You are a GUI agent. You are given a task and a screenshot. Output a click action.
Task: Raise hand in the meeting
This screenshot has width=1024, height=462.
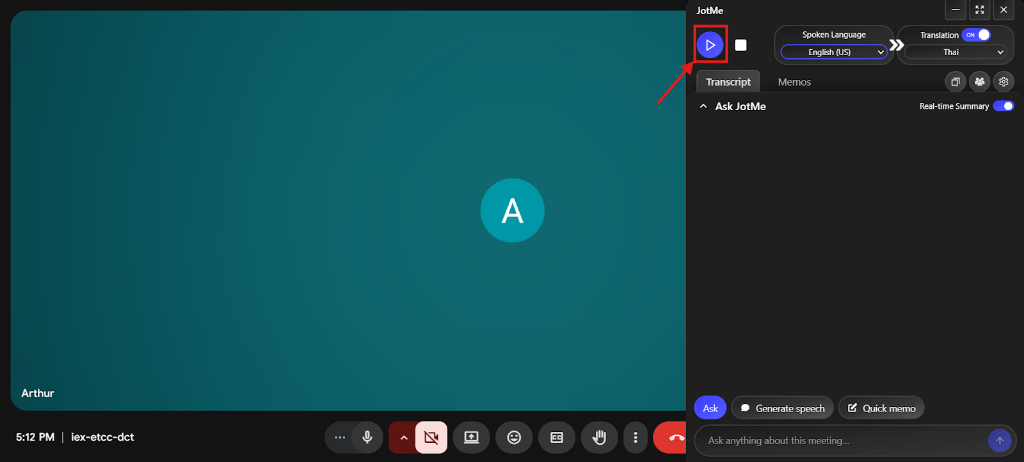pos(599,438)
